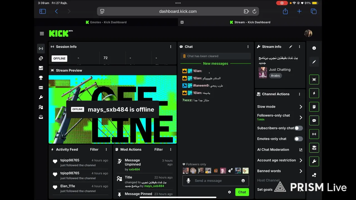Open the download tray sidebar icon
The height and width of the screenshot is (200, 356).
41,117
